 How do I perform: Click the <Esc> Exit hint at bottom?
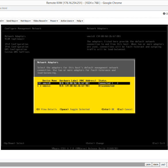click(159, 143)
